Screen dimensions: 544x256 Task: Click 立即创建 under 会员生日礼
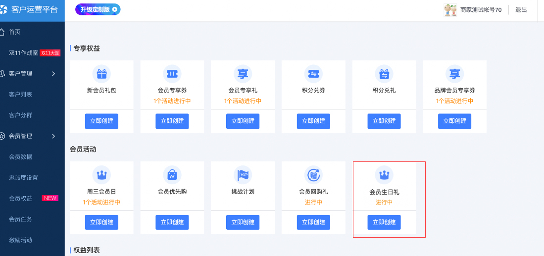pyautogui.click(x=384, y=222)
